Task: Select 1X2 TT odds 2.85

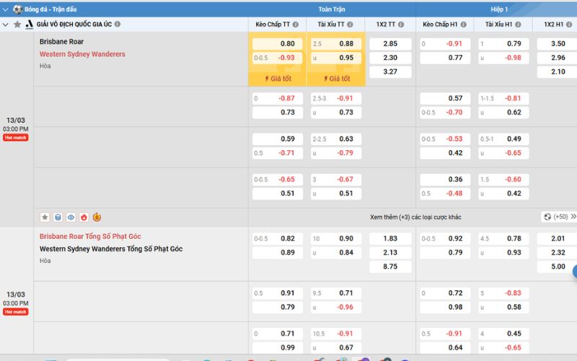Action: click(390, 44)
